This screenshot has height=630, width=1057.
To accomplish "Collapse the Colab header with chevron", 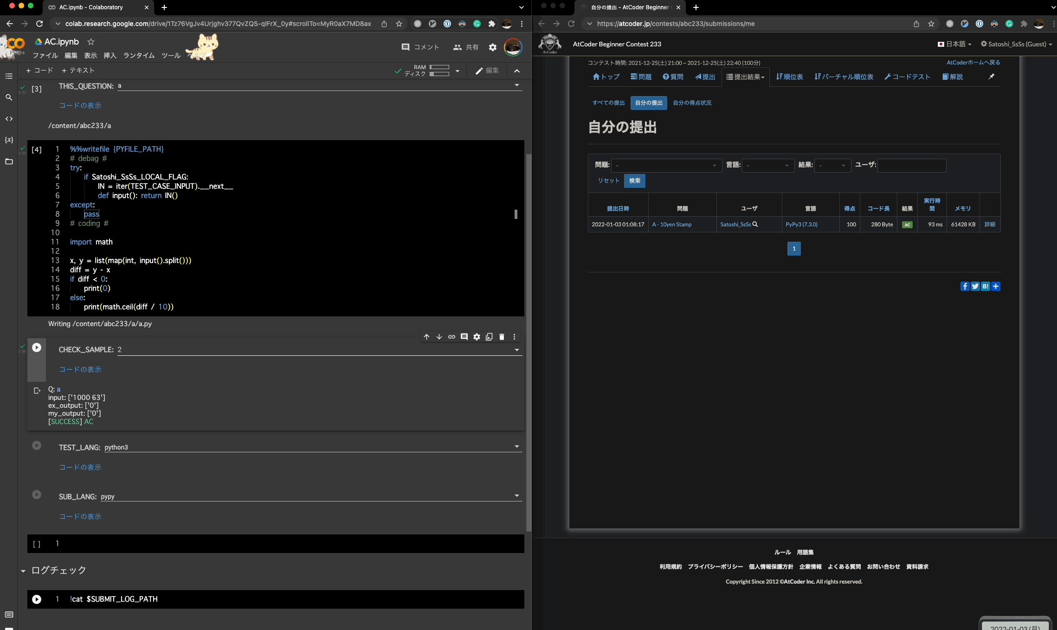I will pyautogui.click(x=517, y=71).
